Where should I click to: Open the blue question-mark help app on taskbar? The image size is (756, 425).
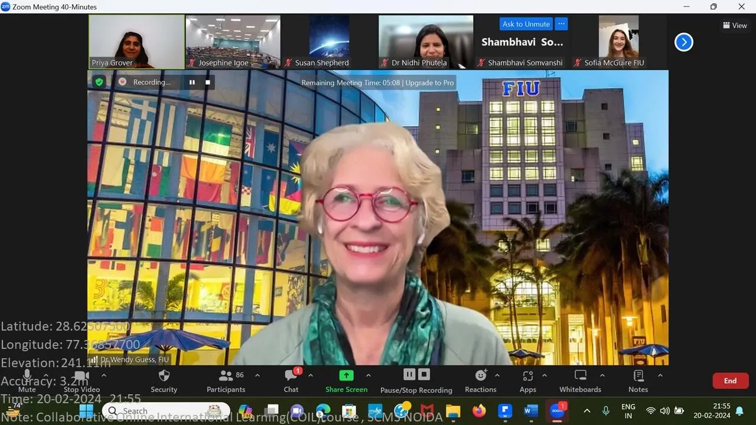[x=402, y=410]
